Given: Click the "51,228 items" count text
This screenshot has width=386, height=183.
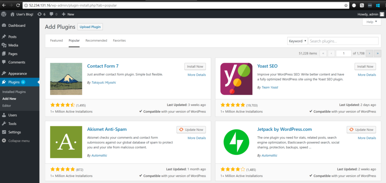Looking at the screenshot, I should click(x=308, y=53).
